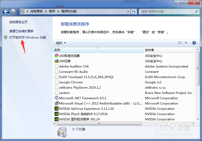Minimize the window
Image resolution: width=202 pixels, height=141 pixels.
(x=178, y=3)
